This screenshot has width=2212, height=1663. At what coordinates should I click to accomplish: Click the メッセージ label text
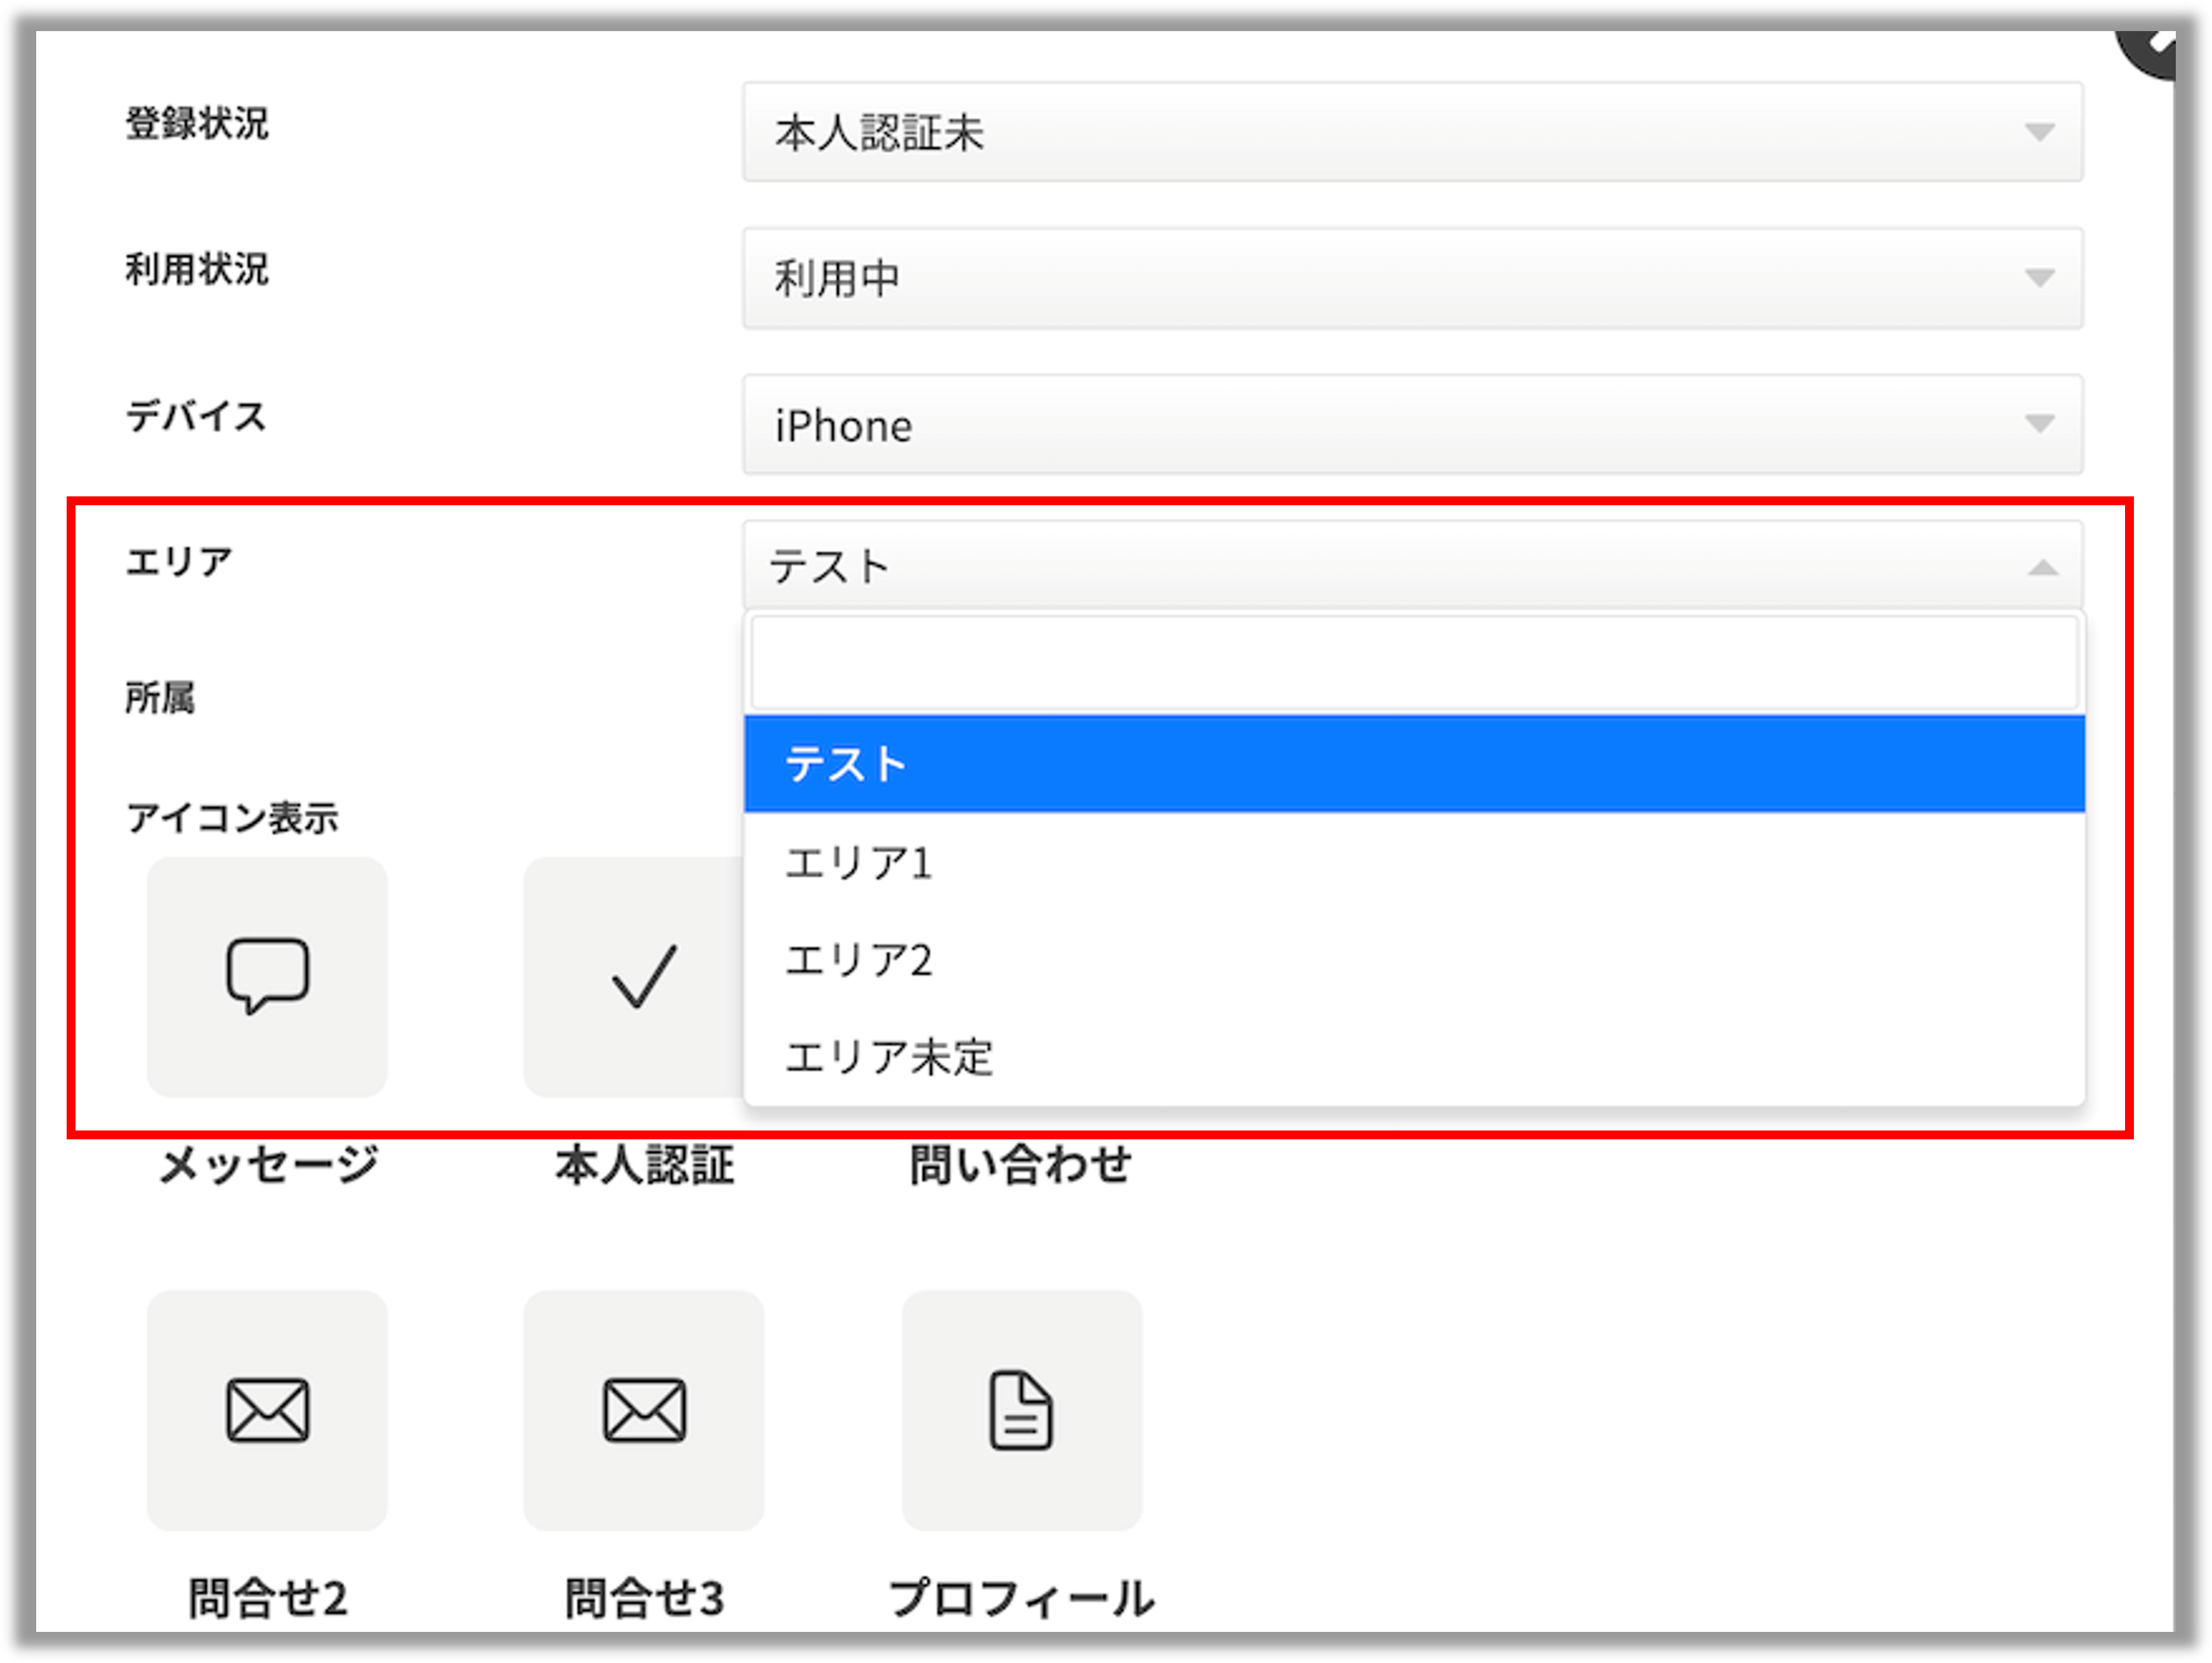pyautogui.click(x=266, y=1161)
